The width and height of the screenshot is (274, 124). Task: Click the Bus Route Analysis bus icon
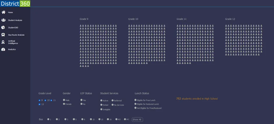[x=3, y=35]
